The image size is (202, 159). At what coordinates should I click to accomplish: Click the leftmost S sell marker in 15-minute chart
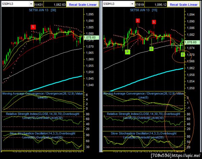click(x=138, y=21)
